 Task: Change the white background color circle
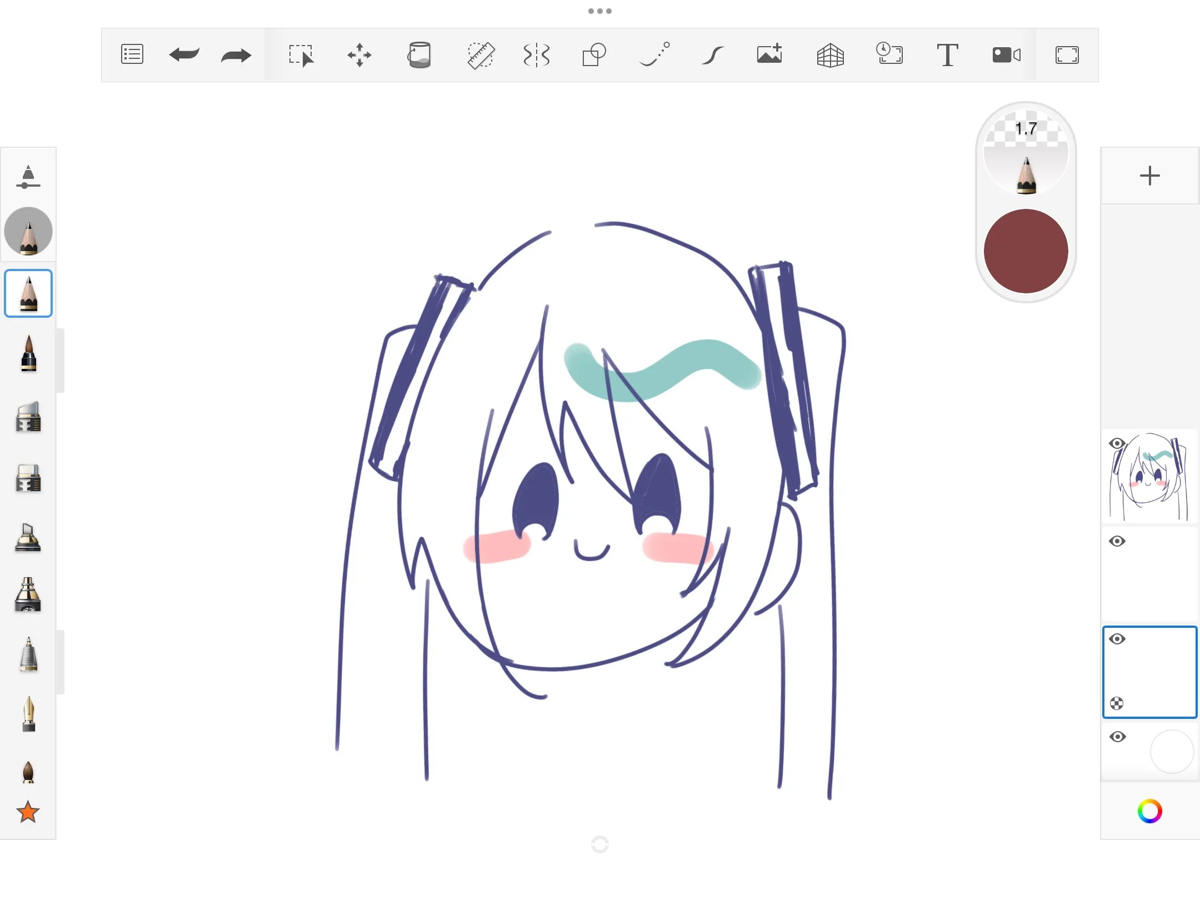point(1172,752)
